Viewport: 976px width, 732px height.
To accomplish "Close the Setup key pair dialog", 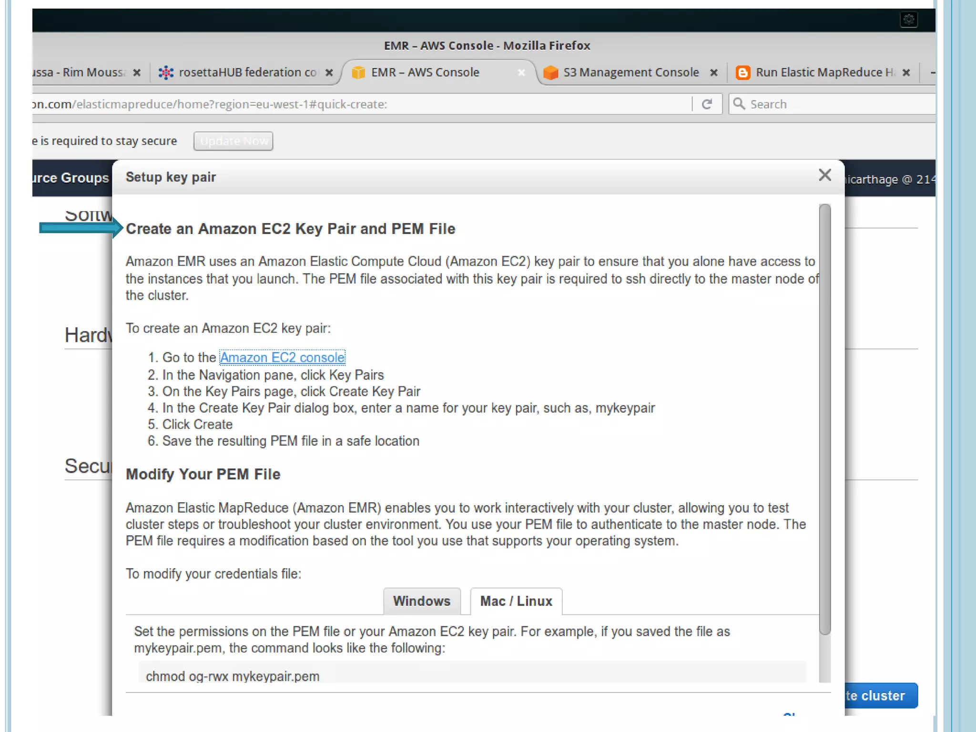I will point(824,175).
